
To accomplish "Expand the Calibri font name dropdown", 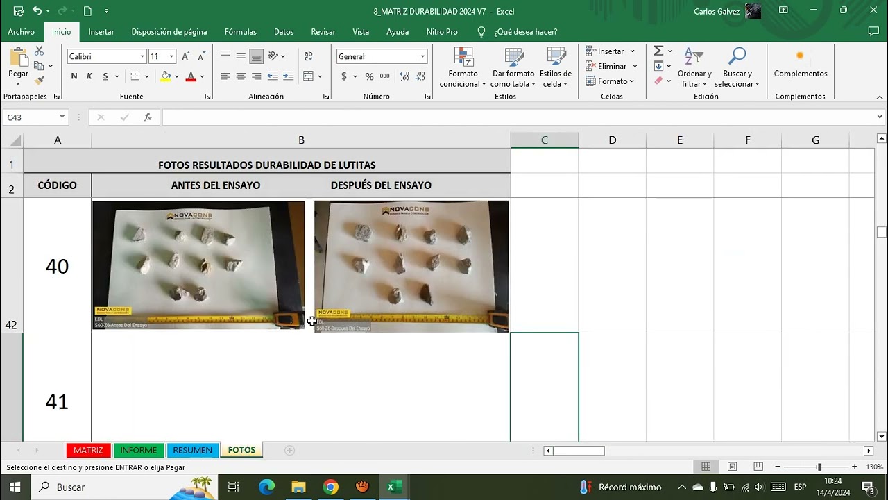I will click(142, 56).
